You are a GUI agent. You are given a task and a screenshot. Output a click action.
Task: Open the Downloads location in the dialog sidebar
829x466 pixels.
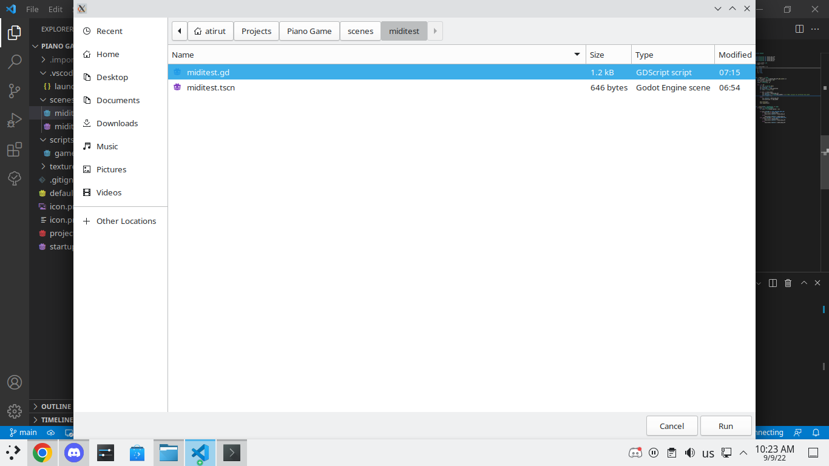click(117, 123)
